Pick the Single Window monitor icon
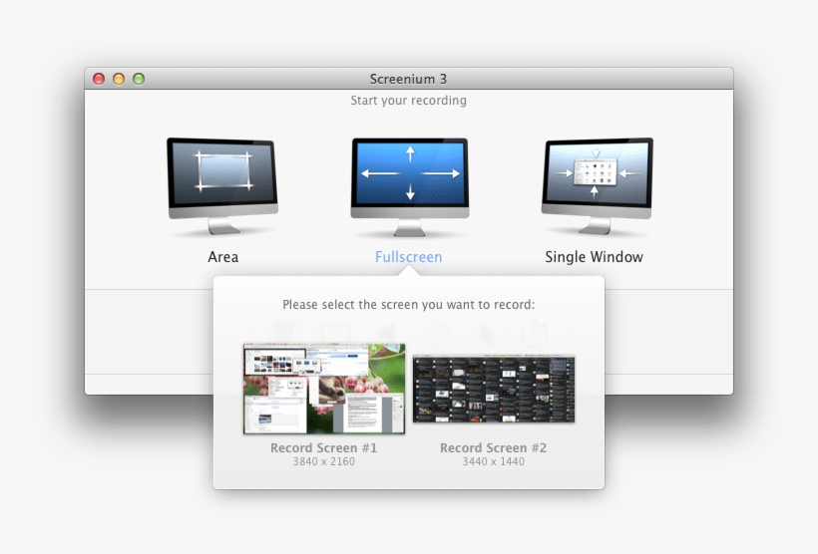 tap(596, 178)
